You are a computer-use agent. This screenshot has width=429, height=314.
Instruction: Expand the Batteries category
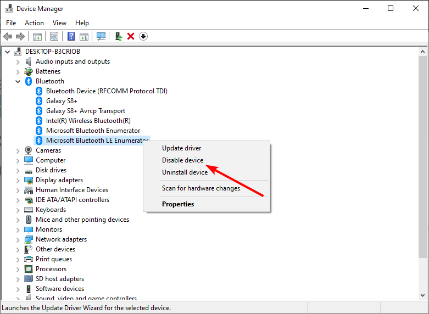[18, 72]
